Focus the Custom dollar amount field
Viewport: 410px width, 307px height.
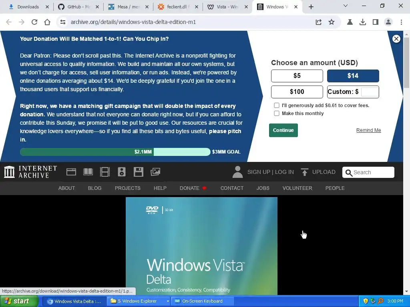(x=370, y=92)
